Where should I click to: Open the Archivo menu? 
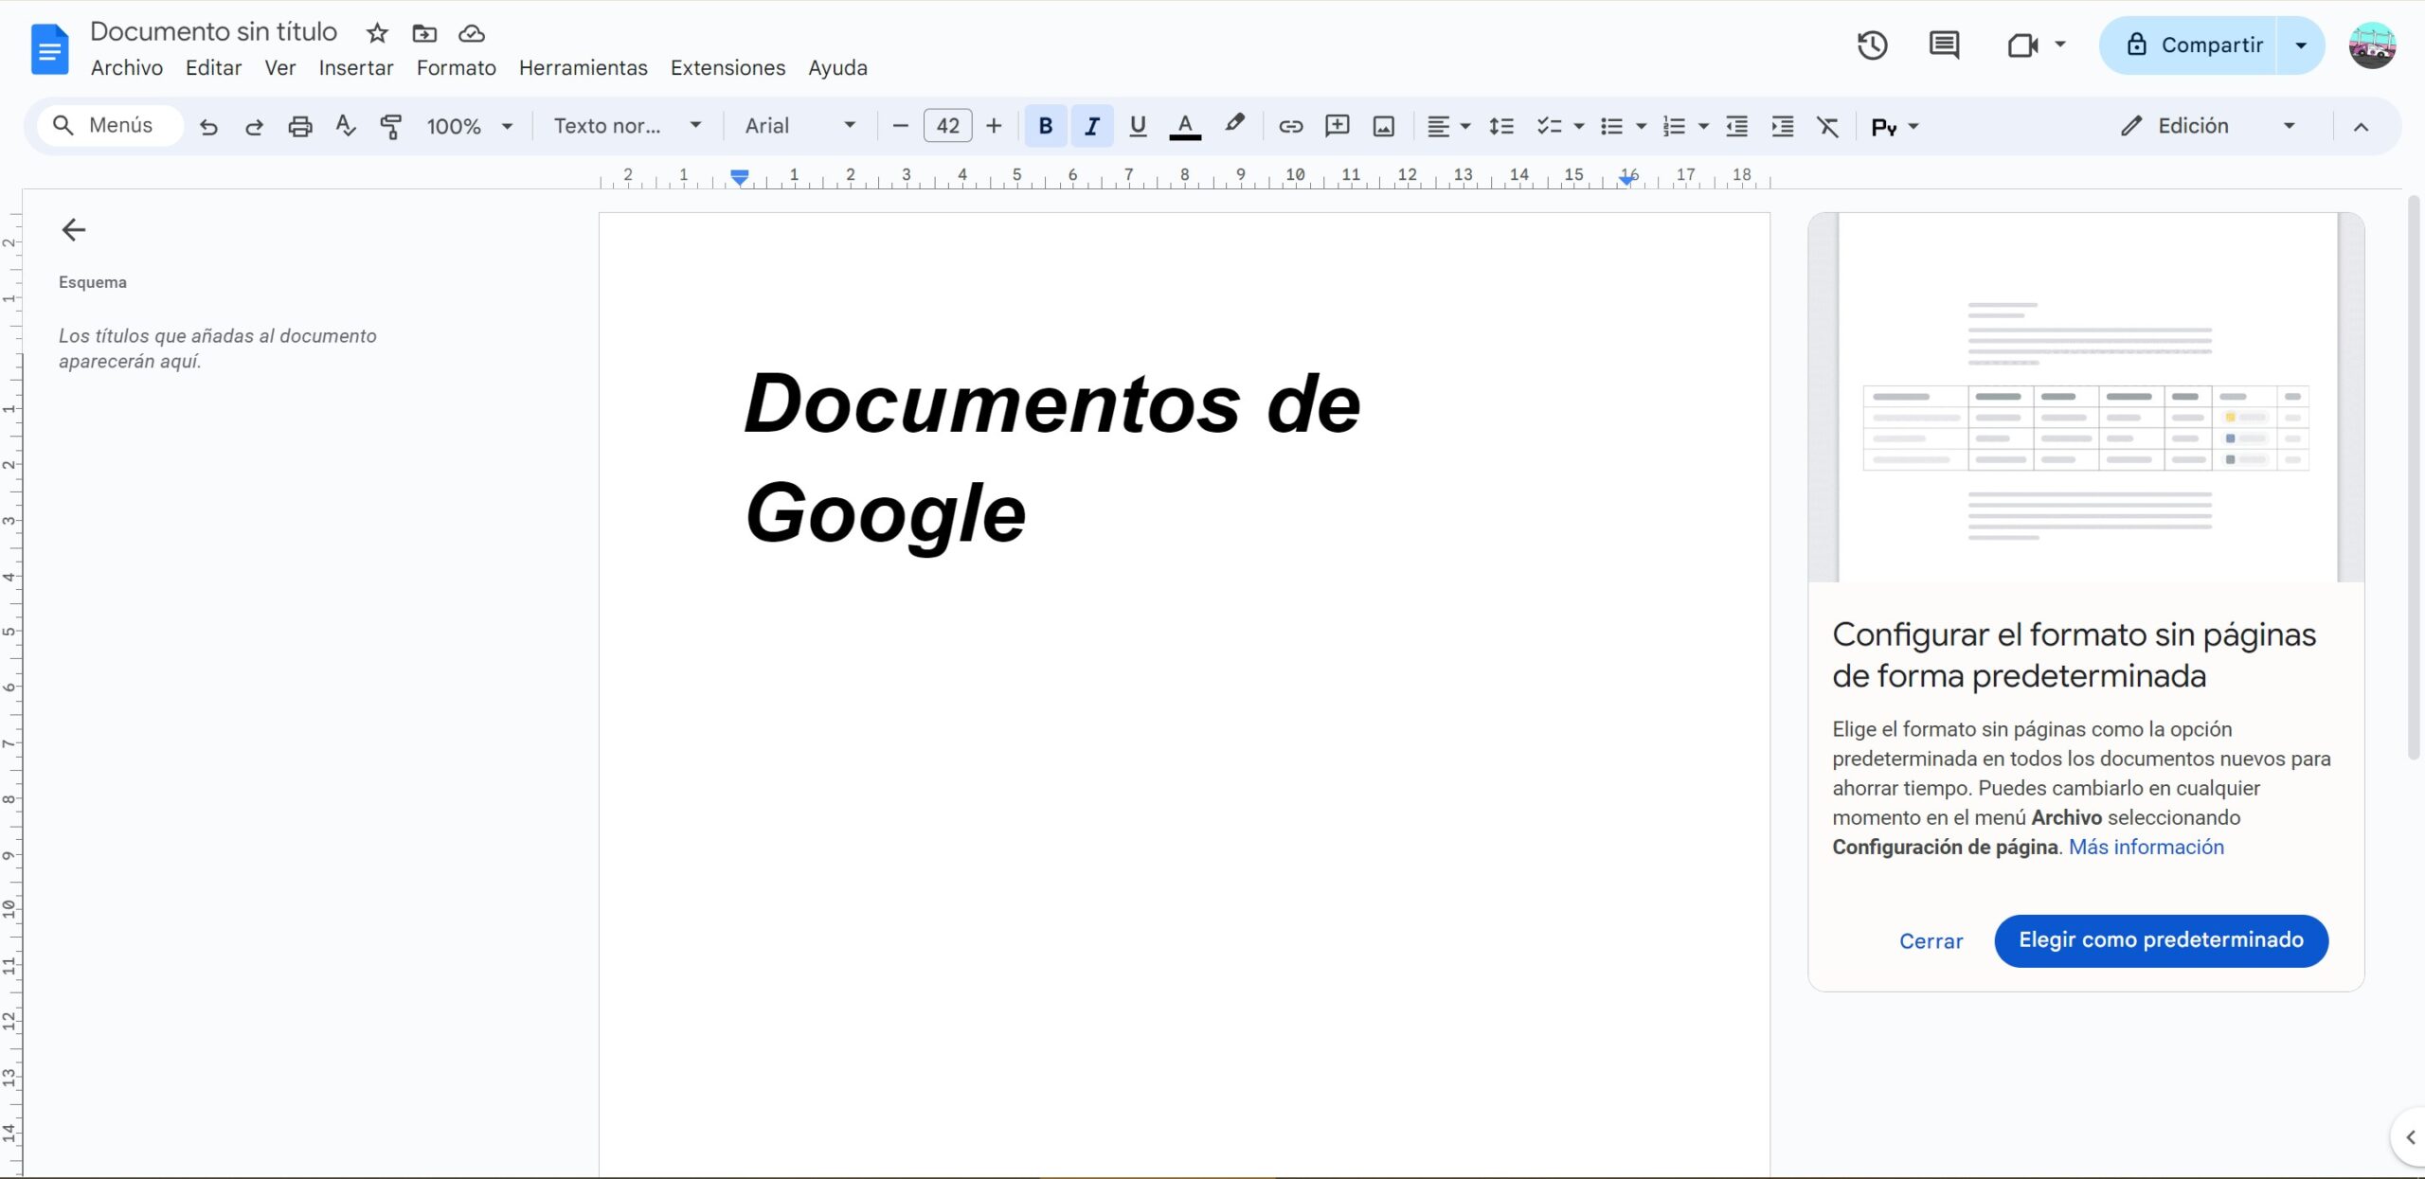tap(127, 68)
